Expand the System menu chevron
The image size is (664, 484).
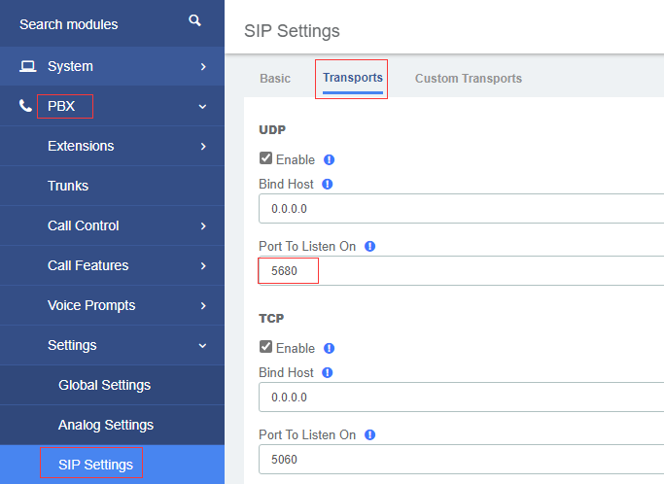203,66
